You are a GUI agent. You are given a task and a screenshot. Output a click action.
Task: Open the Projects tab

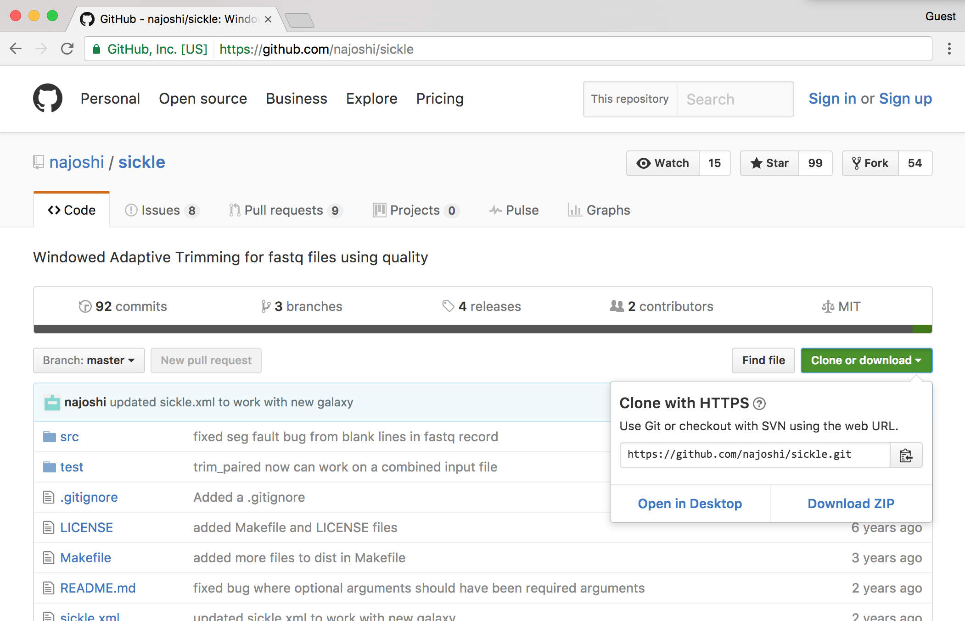(x=416, y=210)
